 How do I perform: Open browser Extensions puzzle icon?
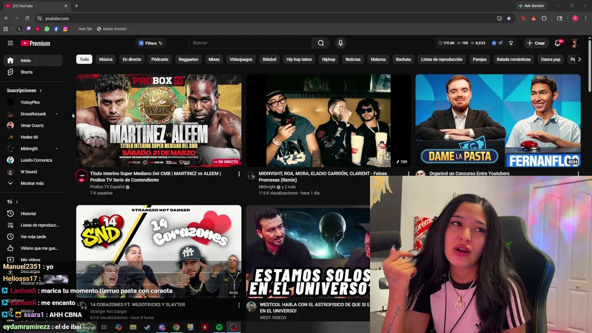[544, 18]
